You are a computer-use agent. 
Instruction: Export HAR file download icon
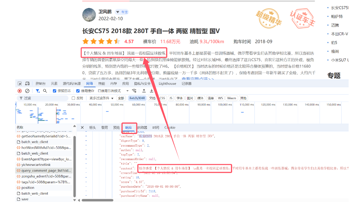pyautogui.click(x=151, y=91)
